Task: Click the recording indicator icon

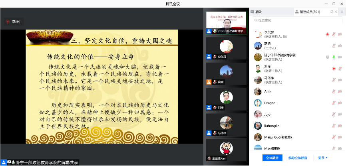Action: [8, 22]
